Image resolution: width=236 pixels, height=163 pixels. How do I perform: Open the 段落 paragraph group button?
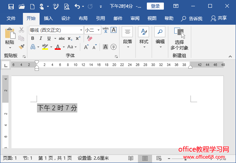pyautogui.click(x=127, y=38)
